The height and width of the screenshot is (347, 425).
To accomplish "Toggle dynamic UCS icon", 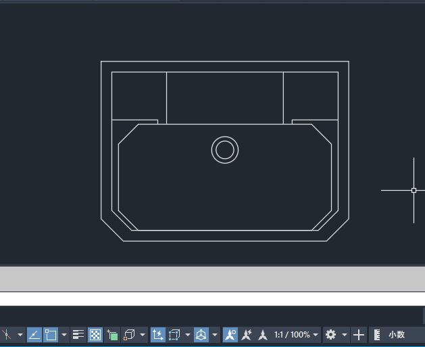I will point(157,335).
